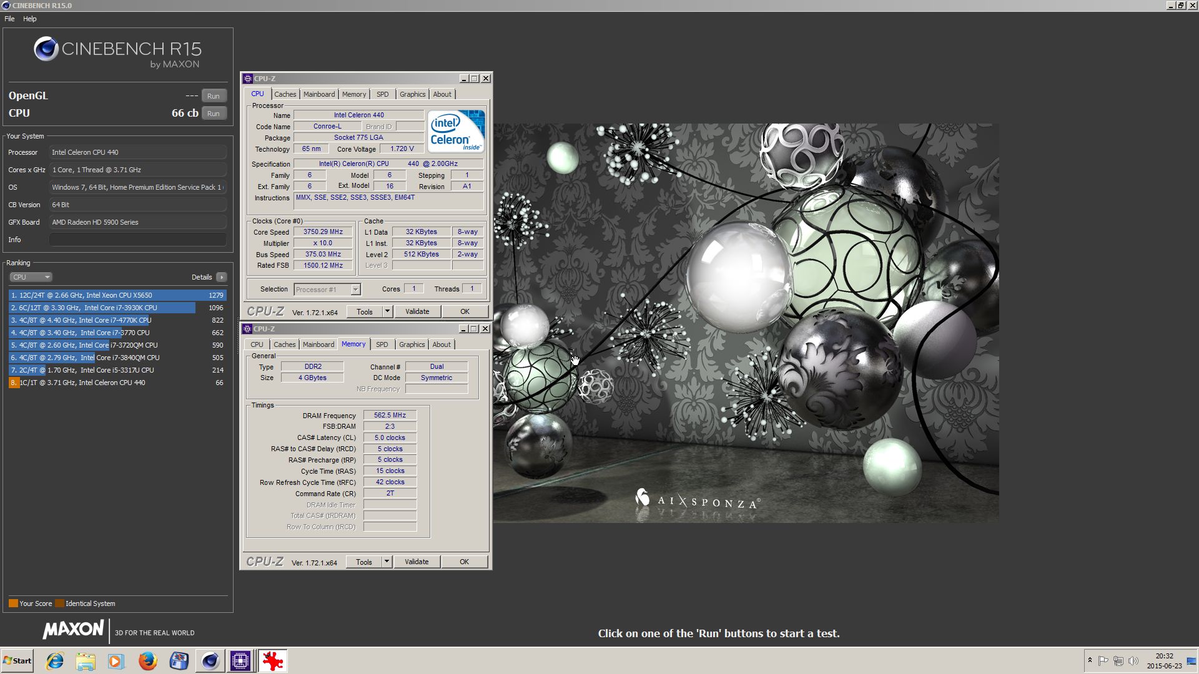
Task: Open Firefox from the taskbar
Action: [x=147, y=661]
